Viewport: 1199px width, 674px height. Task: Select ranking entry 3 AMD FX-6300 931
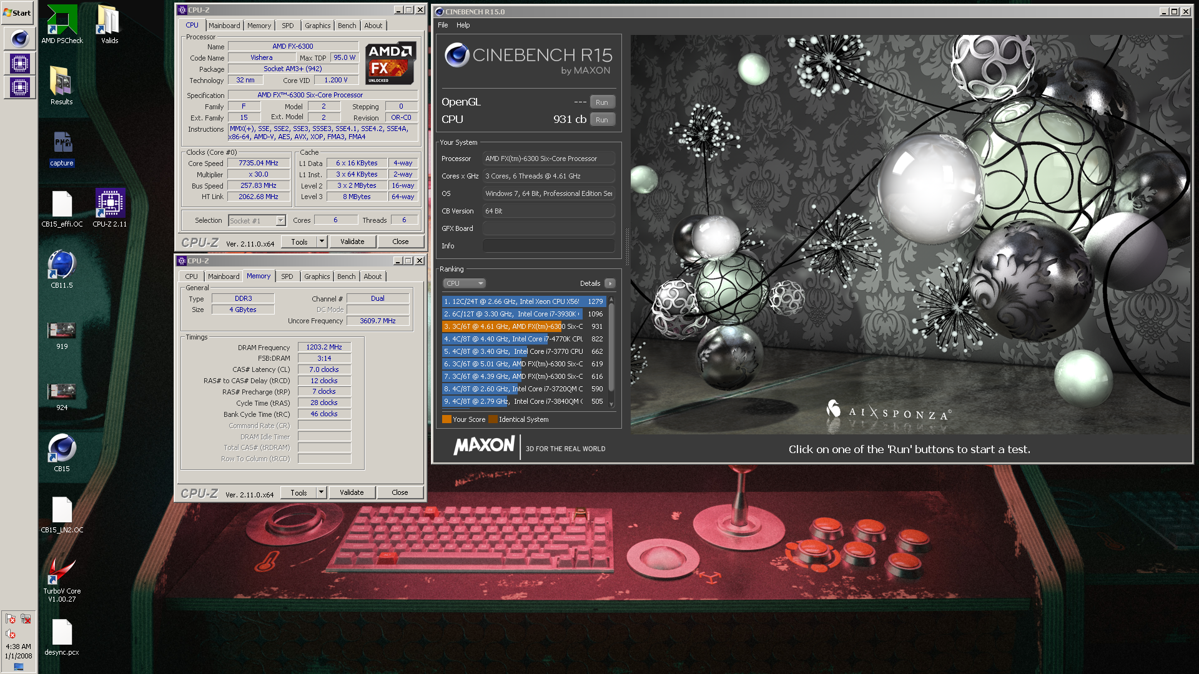coord(524,326)
